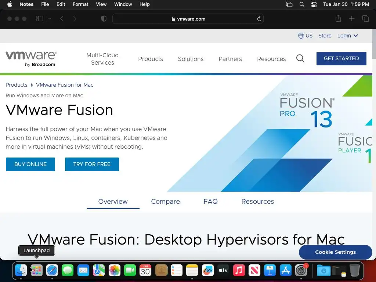Select the Overview tab
This screenshot has width=376, height=282.
pyautogui.click(x=113, y=202)
